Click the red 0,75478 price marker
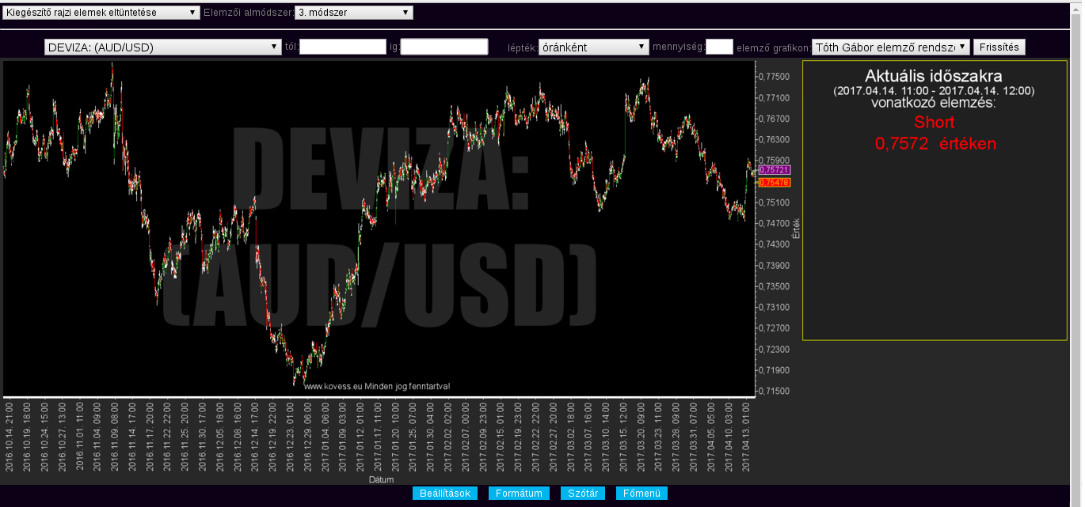This screenshot has height=507, width=1085. [x=774, y=183]
